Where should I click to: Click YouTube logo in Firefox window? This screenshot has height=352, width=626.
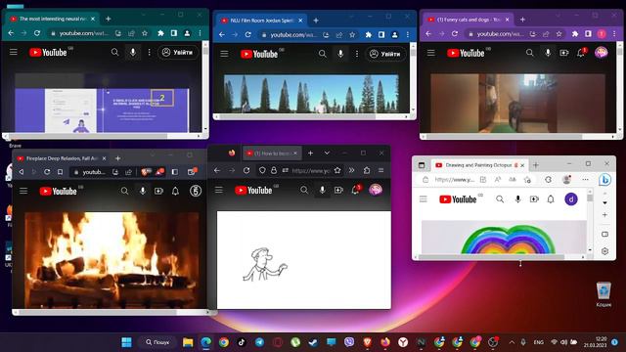[x=253, y=191]
